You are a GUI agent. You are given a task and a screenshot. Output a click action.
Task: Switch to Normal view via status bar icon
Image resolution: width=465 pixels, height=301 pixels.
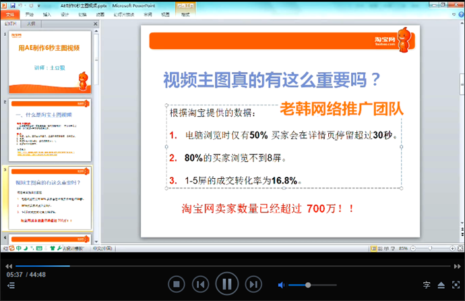tap(373, 248)
